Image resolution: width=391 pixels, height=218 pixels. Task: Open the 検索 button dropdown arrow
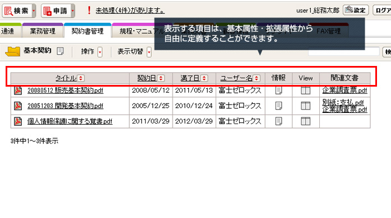pos(34,11)
